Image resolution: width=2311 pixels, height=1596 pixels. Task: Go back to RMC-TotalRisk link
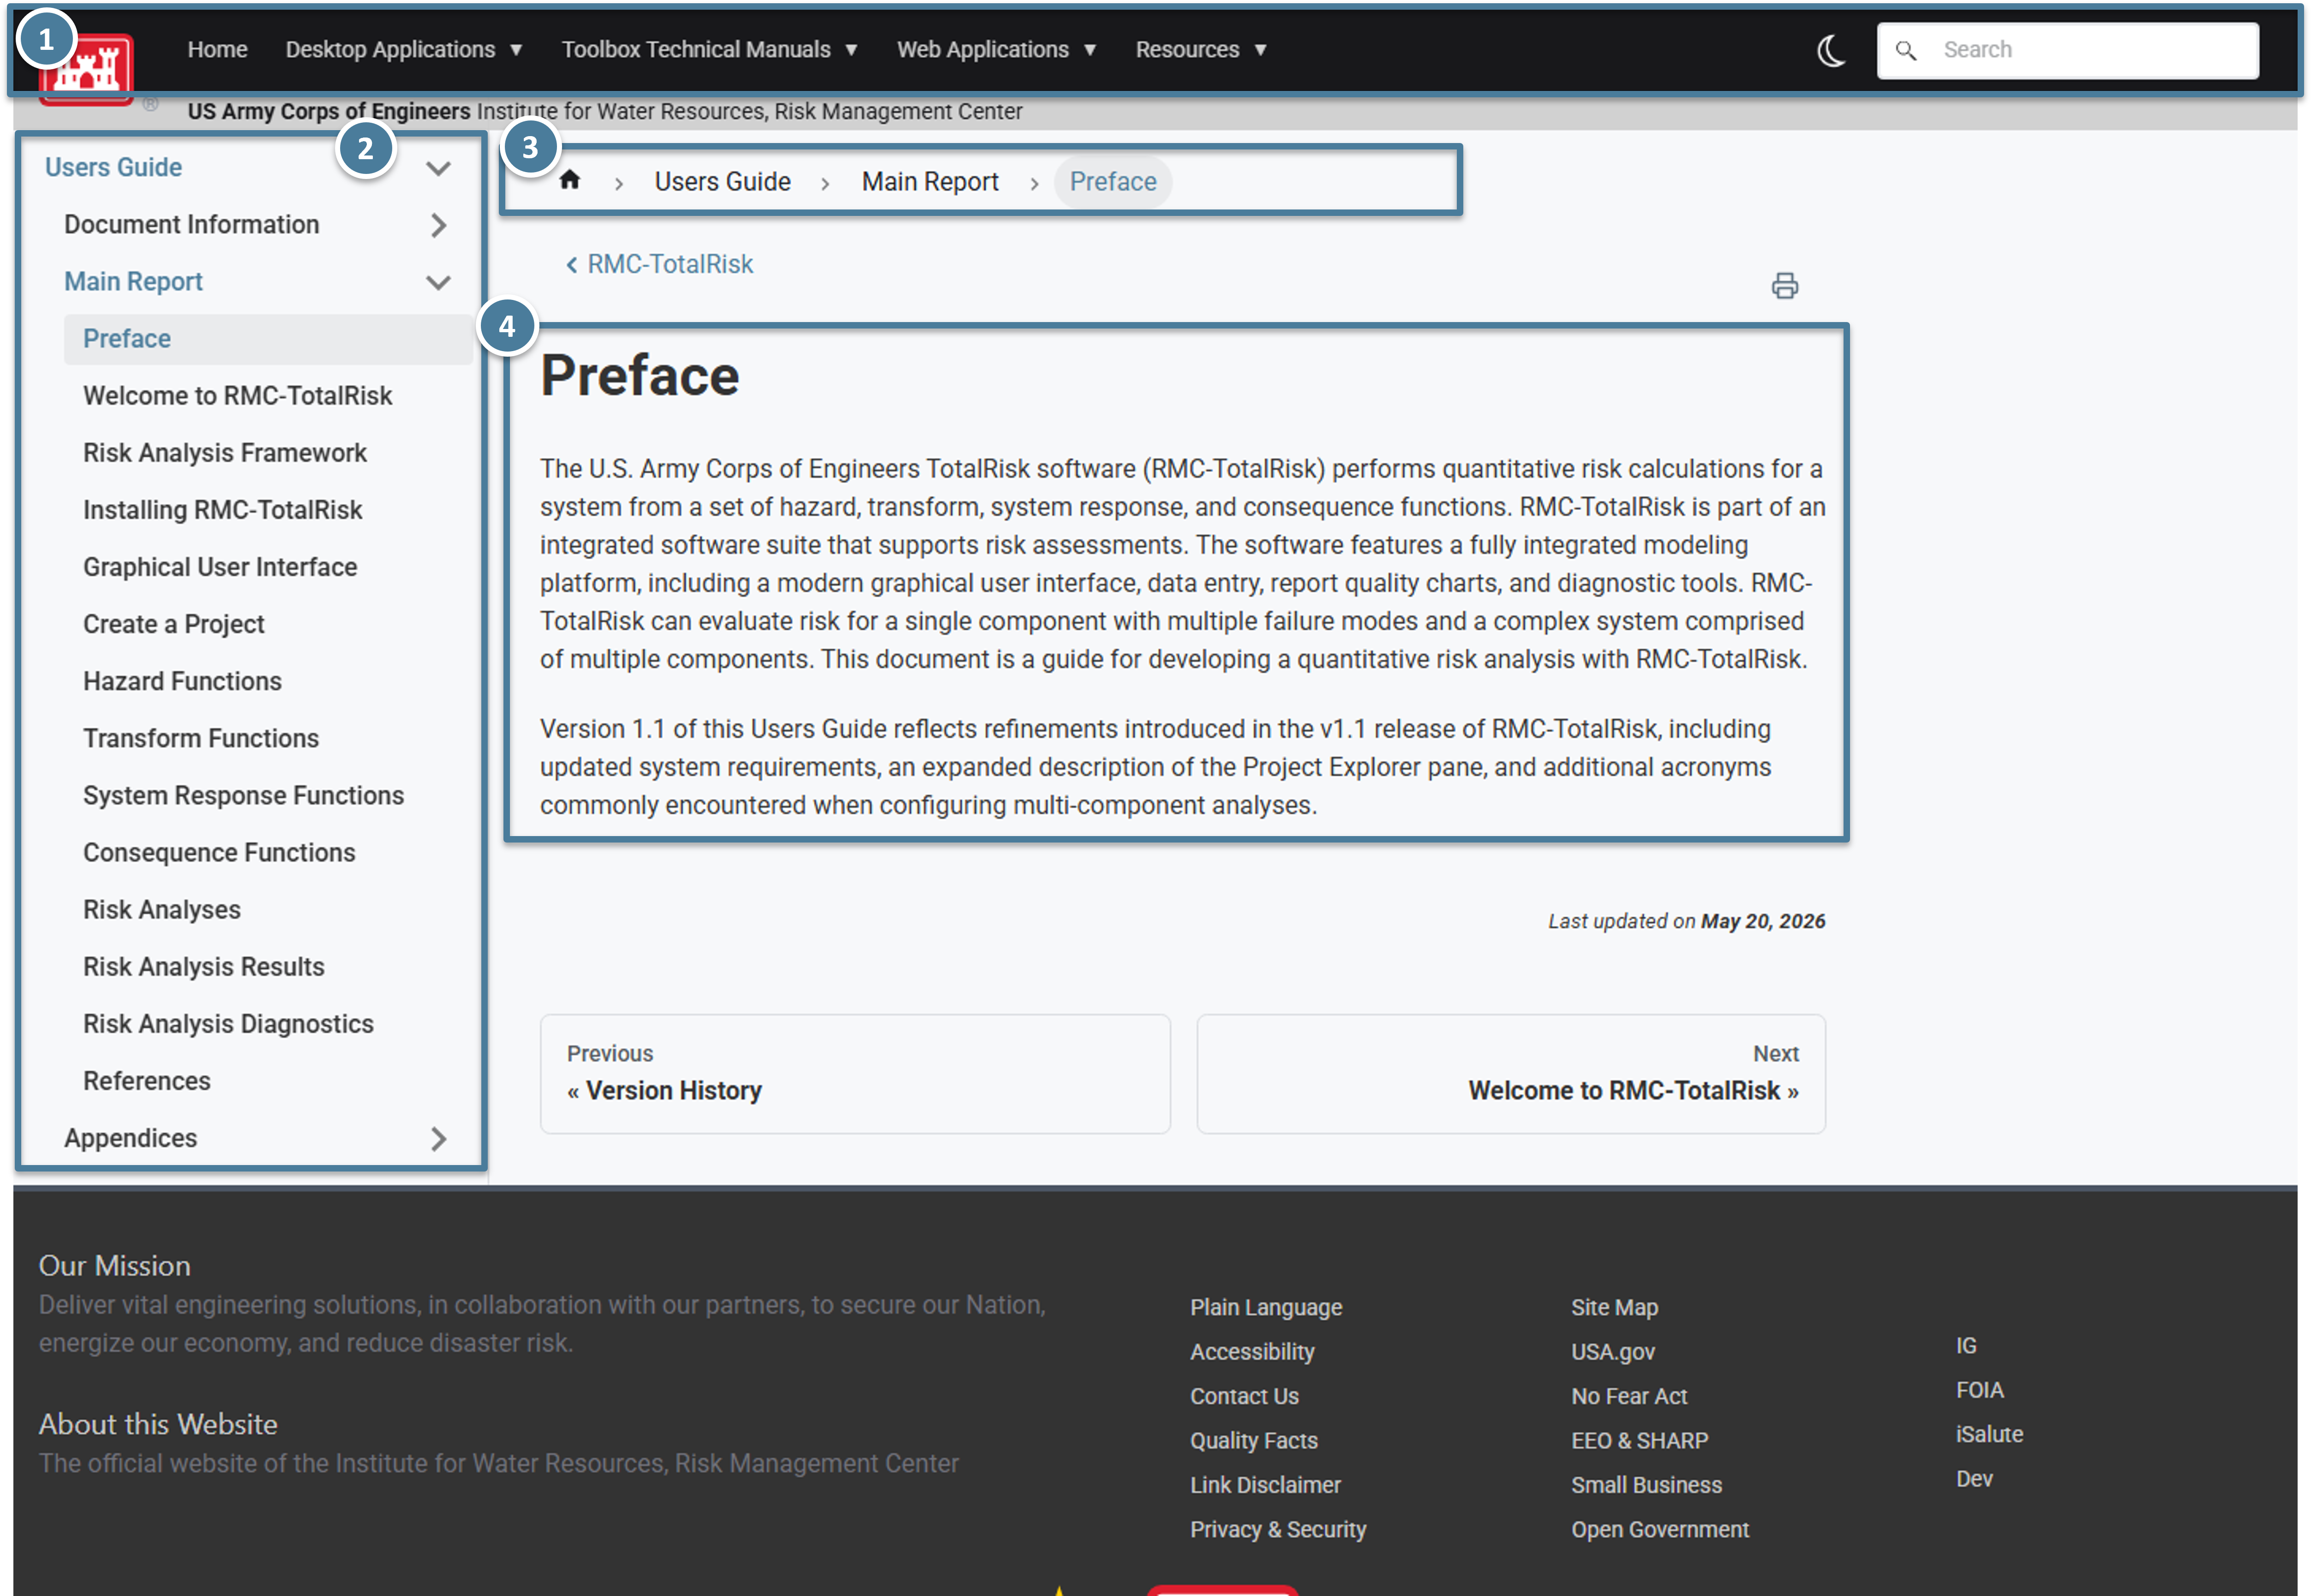point(660,264)
